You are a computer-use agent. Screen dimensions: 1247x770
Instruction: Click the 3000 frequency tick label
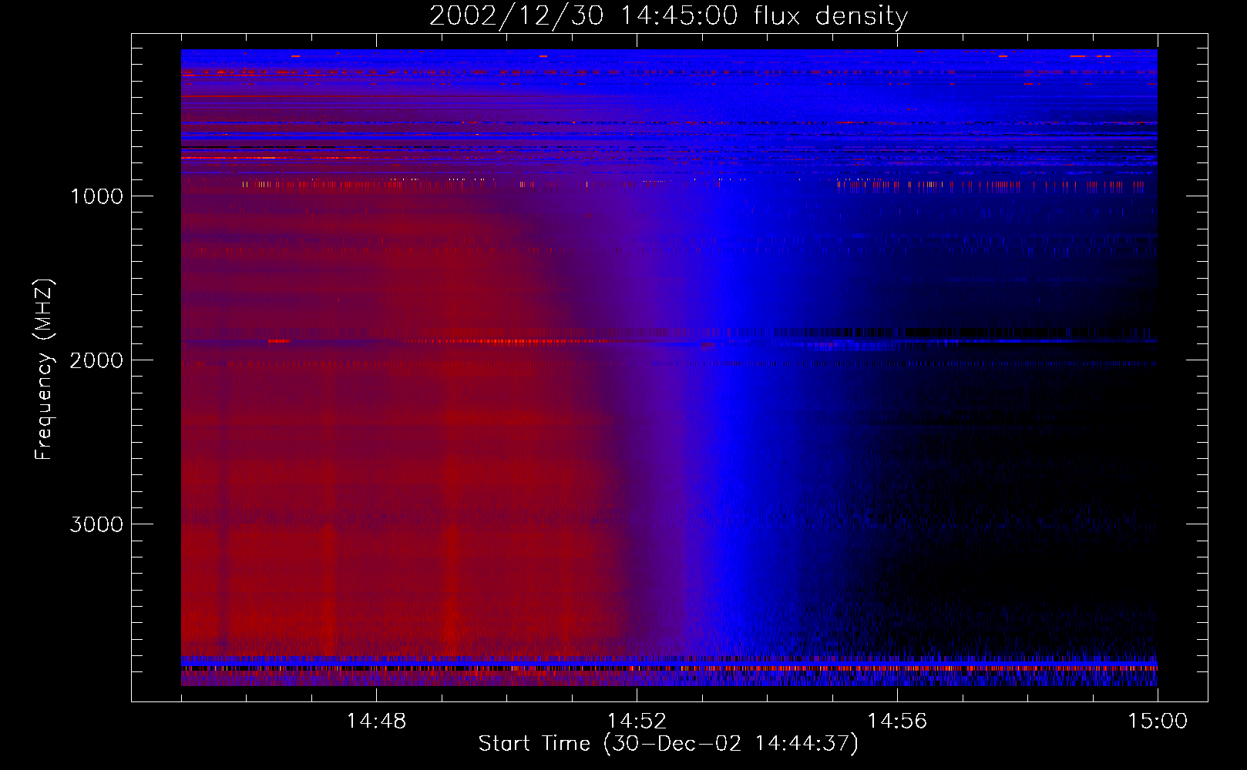point(96,524)
